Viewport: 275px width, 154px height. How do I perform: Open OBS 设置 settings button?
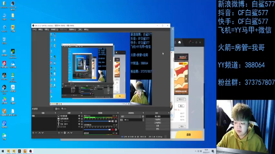pyautogui.click(x=158, y=126)
